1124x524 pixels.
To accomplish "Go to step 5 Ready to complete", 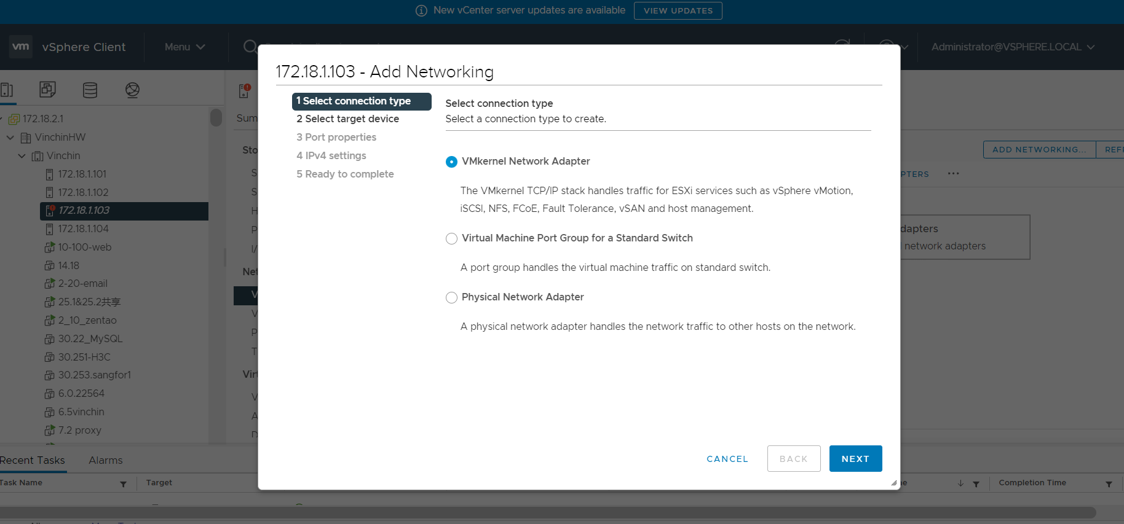I will (345, 174).
